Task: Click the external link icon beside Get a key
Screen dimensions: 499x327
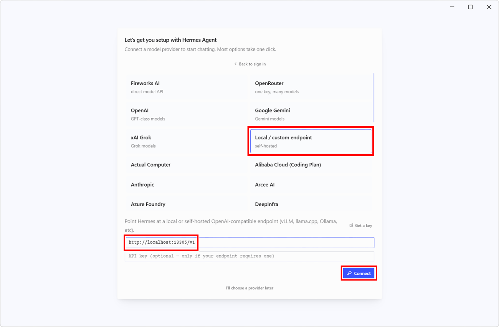Action: pos(351,225)
